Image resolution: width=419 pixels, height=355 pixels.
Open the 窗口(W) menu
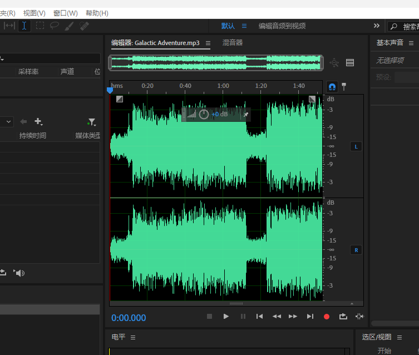pos(65,13)
